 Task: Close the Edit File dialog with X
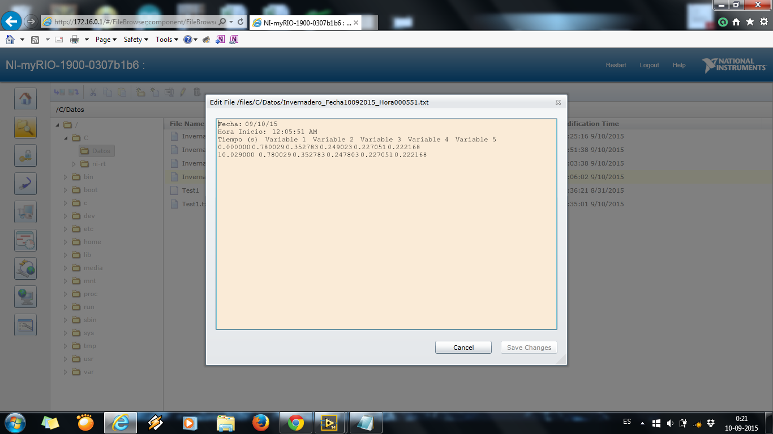pyautogui.click(x=558, y=102)
